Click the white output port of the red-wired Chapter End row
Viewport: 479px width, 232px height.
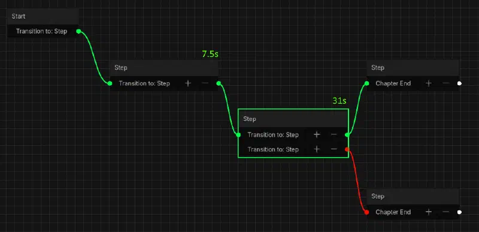[459, 212]
